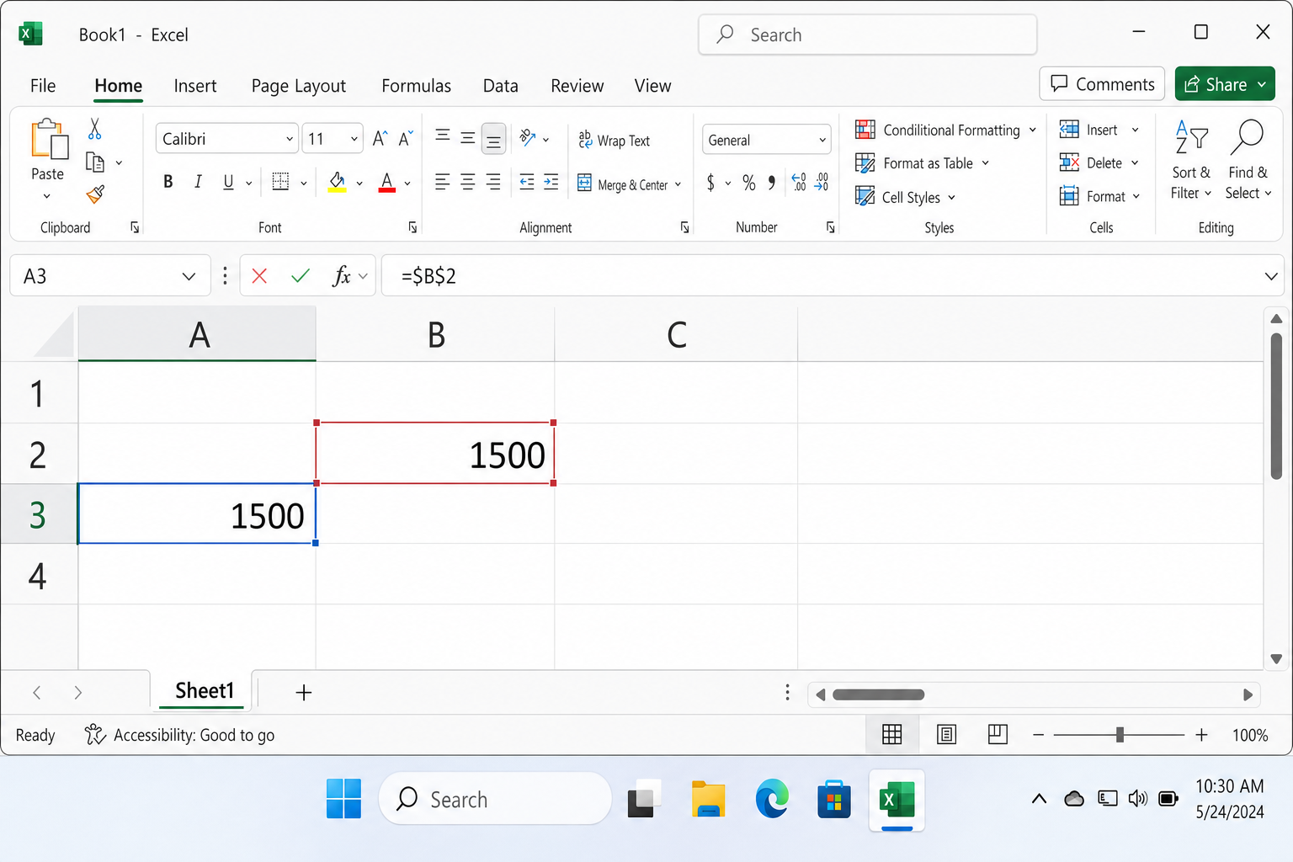Increase indent
Screen dimensions: 1293x862
coord(551,182)
